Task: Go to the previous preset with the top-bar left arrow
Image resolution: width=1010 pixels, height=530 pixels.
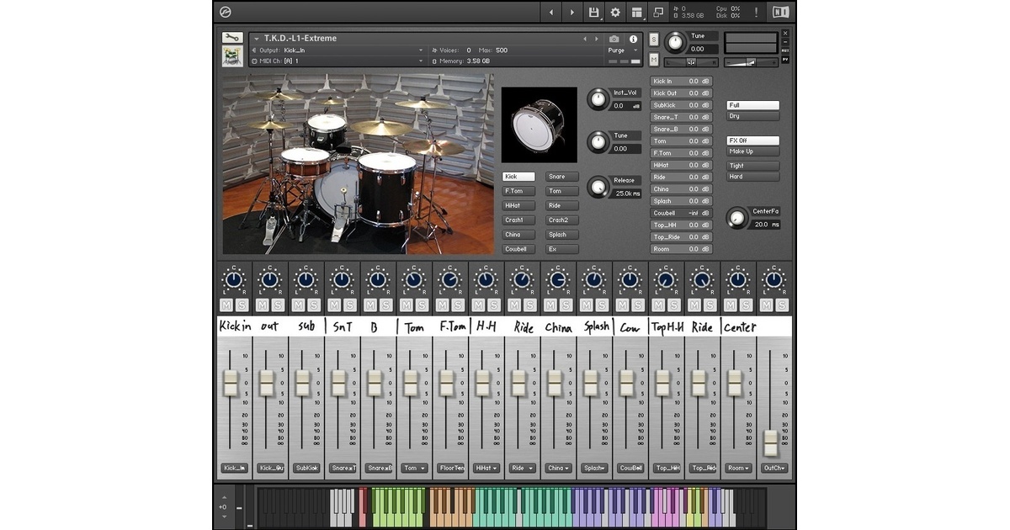Action: (551, 13)
